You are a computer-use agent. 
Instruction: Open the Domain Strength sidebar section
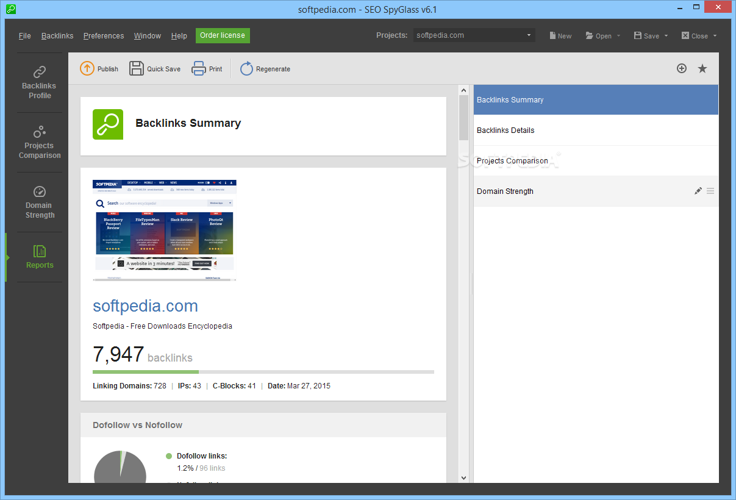pos(40,202)
